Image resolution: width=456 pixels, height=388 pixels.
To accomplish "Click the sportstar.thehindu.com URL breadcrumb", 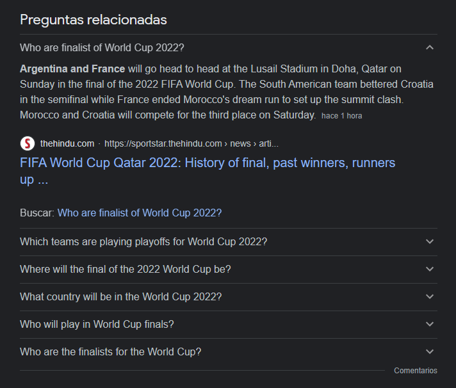I will (191, 143).
